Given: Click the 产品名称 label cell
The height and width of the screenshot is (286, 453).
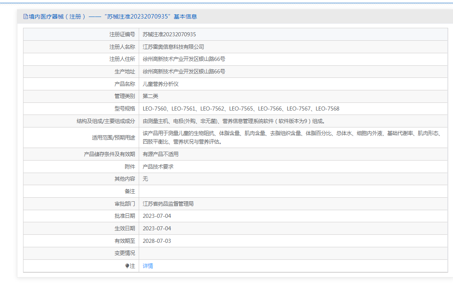Looking at the screenshot, I should (81, 84).
